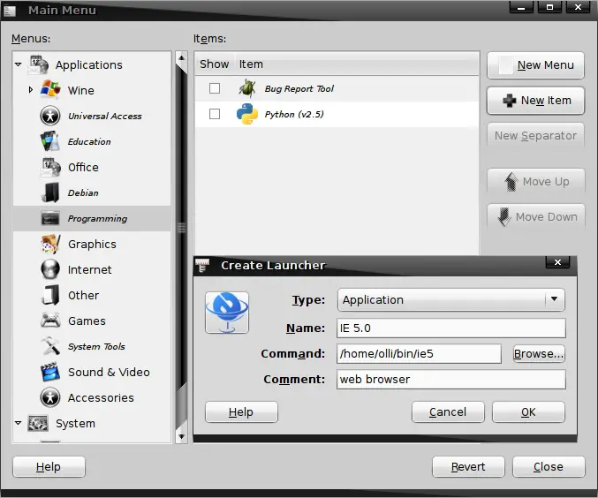Click the Main Menu window title icon
Viewport: 598px width, 498px height.
(10, 11)
